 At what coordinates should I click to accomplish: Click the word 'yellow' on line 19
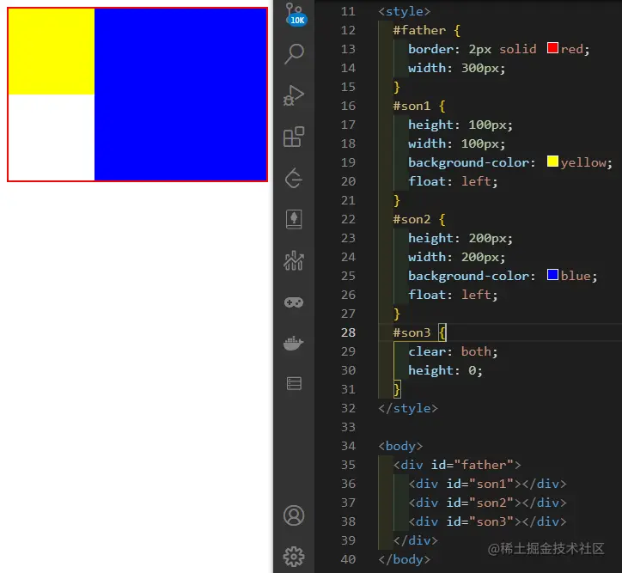click(583, 162)
